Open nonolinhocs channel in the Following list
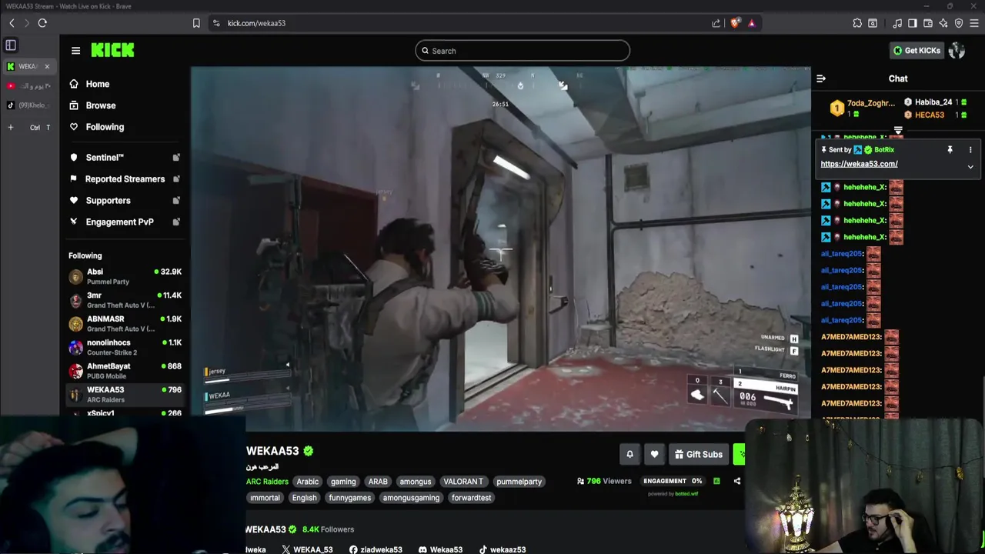 coord(125,347)
